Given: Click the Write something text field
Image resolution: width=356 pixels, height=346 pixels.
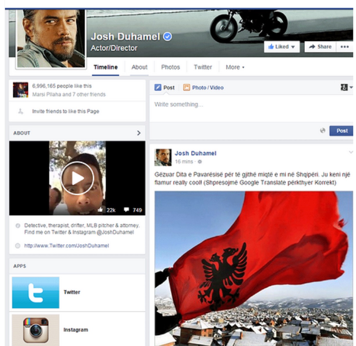Looking at the screenshot, I should (250, 104).
